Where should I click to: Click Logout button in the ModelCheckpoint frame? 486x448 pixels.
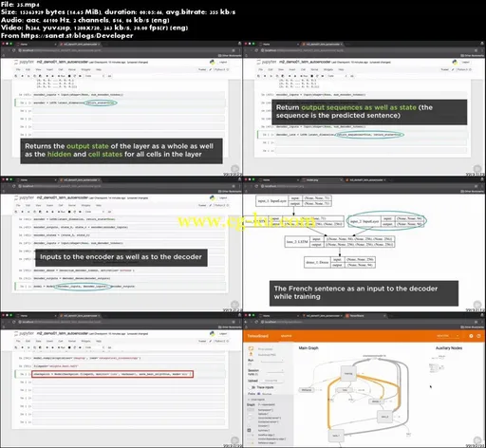[x=223, y=333]
